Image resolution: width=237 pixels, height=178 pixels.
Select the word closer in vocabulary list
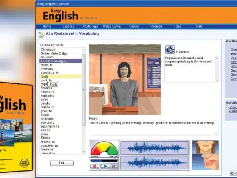point(45,115)
